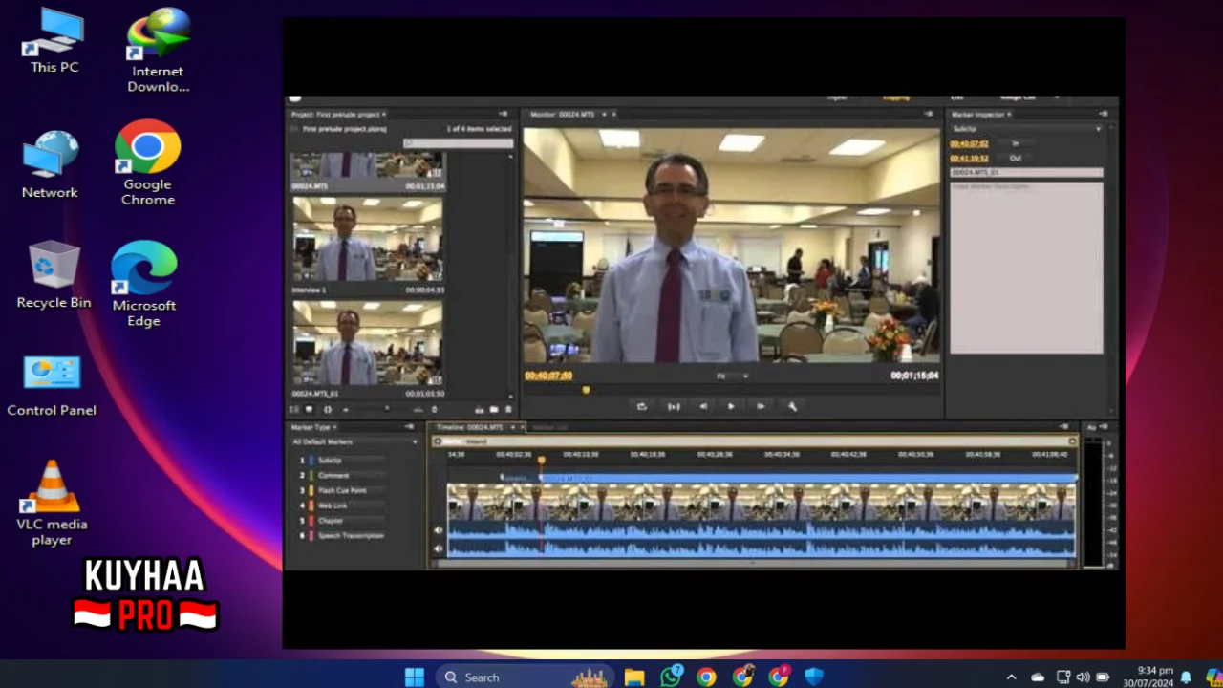Image resolution: width=1223 pixels, height=688 pixels.
Task: Select the top 00024.MTS clip thumbnail
Action: coord(368,165)
